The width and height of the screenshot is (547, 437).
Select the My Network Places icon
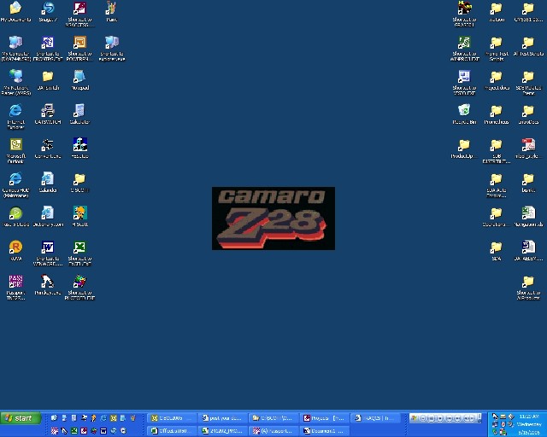point(15,77)
